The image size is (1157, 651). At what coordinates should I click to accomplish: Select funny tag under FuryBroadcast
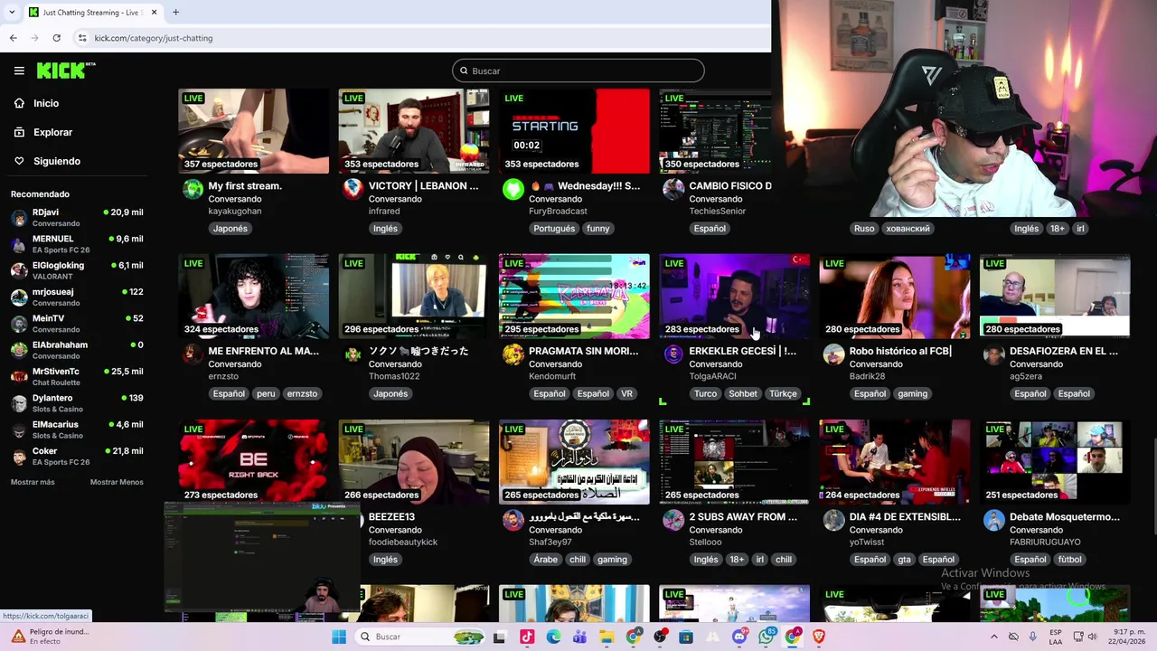597,229
